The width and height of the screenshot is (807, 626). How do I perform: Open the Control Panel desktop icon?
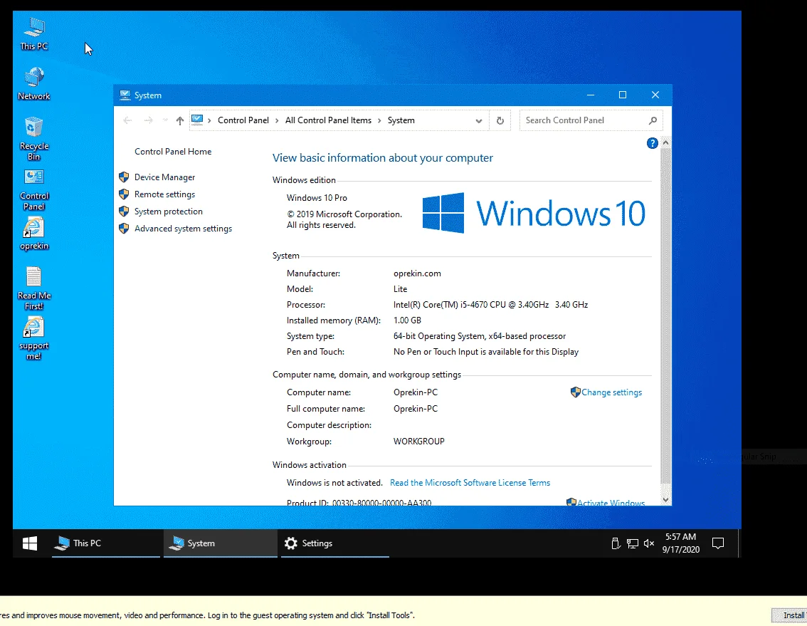point(34,189)
